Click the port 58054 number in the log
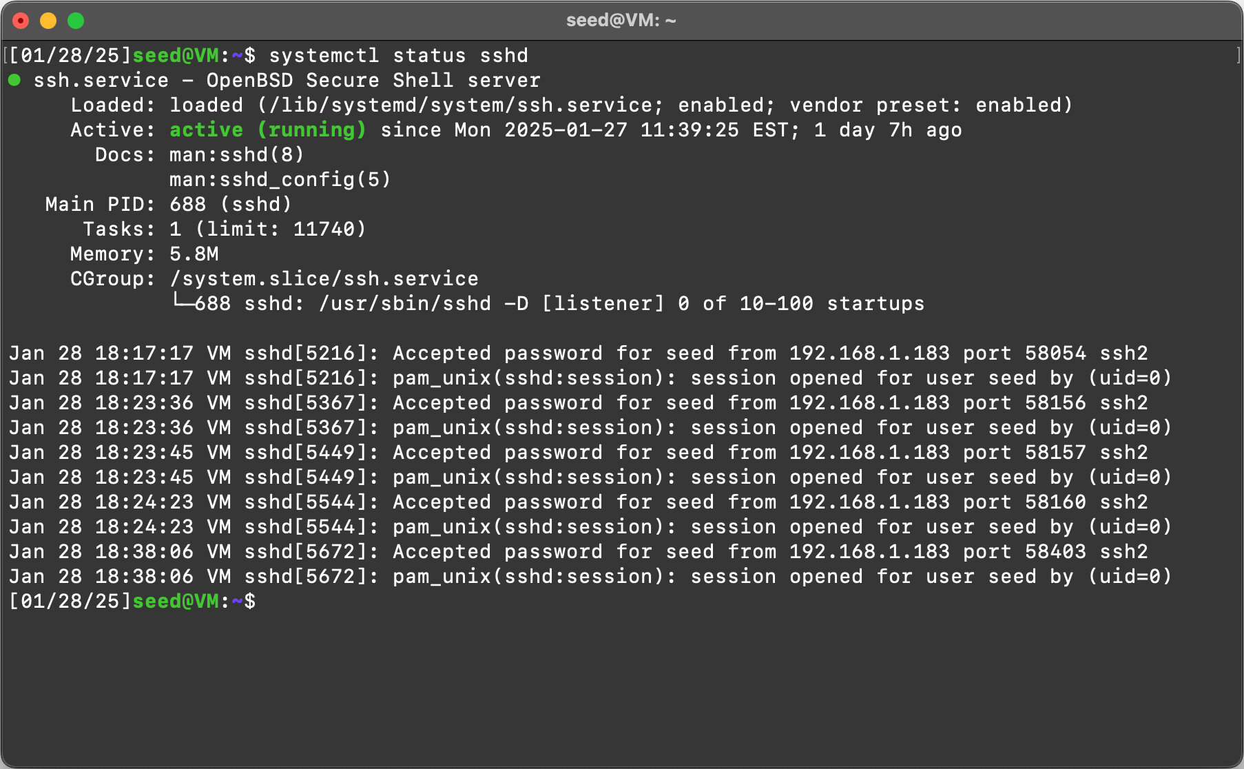The width and height of the screenshot is (1244, 769). [x=1055, y=353]
